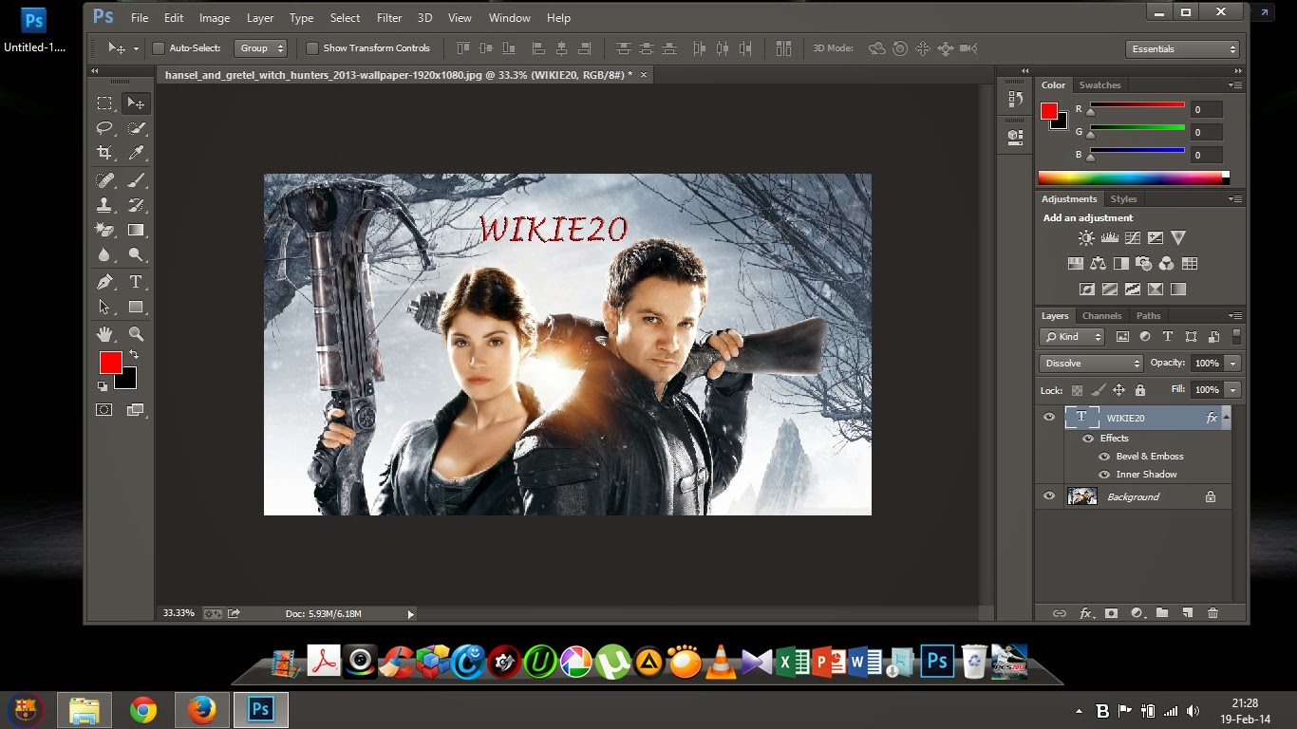Toggle Bevel & Emboss effect visibility

(1104, 457)
